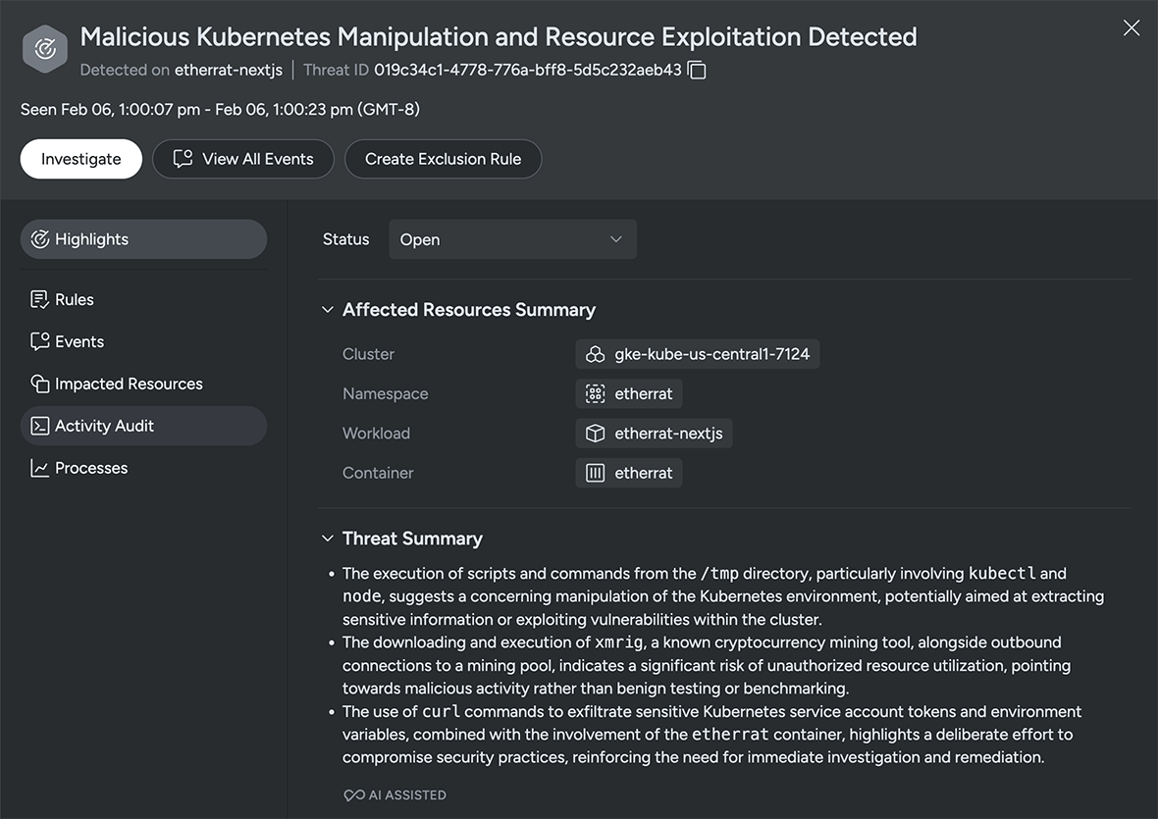Select the Activity Audit terminal icon
1158x819 pixels.
39,426
